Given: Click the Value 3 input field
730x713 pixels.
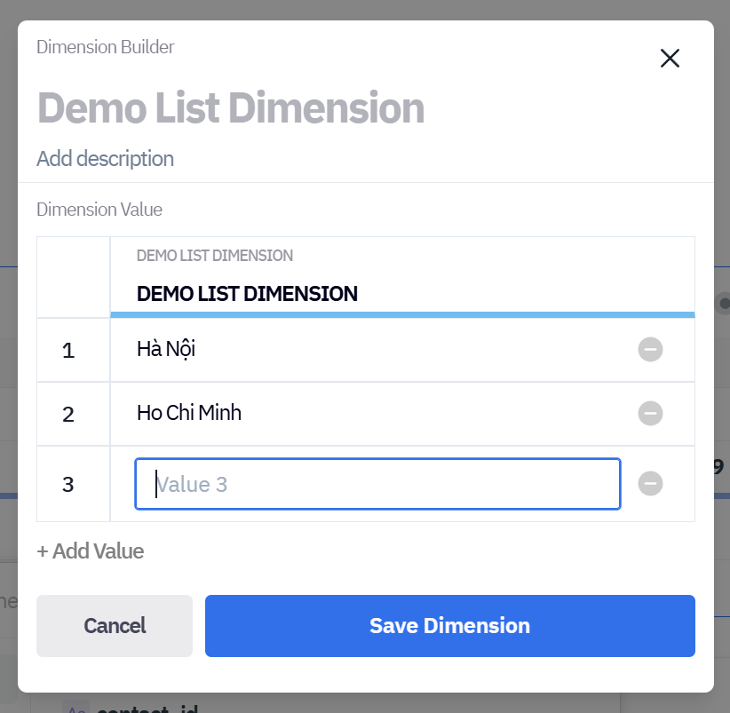Looking at the screenshot, I should click(x=377, y=484).
